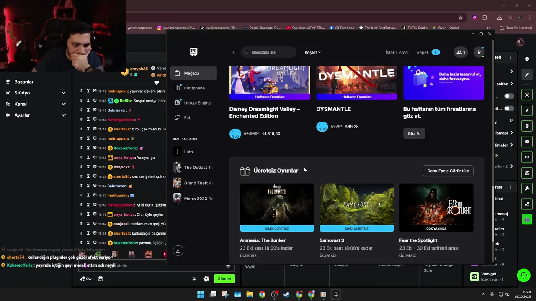This screenshot has height=301, width=536.
Task: Open the İstek Listesi wishlist
Action: (x=397, y=52)
